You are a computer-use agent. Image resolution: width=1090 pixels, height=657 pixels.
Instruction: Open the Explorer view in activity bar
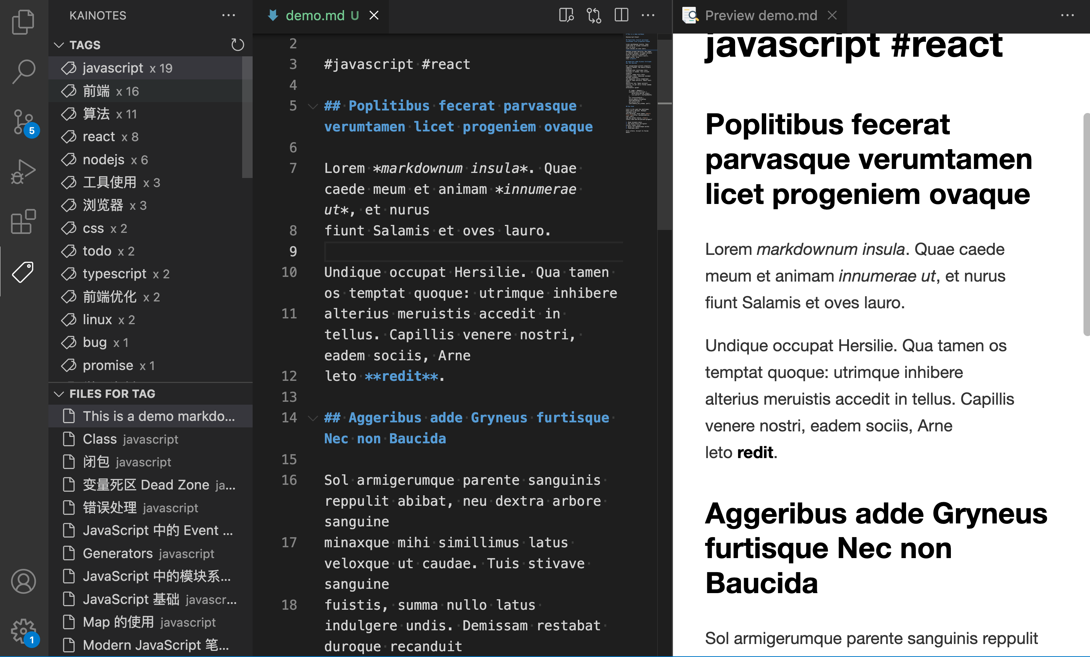(23, 22)
